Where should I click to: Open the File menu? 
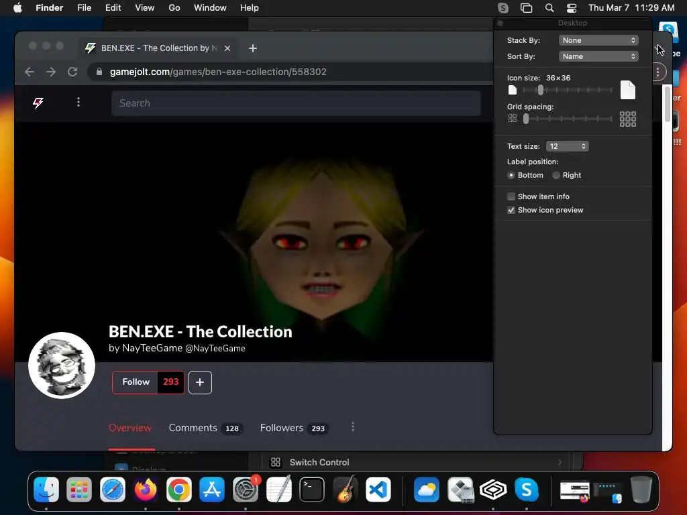tap(84, 8)
